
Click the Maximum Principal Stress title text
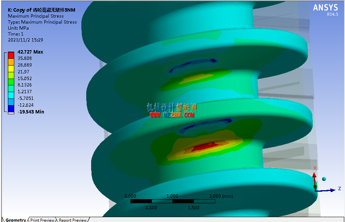(36, 16)
